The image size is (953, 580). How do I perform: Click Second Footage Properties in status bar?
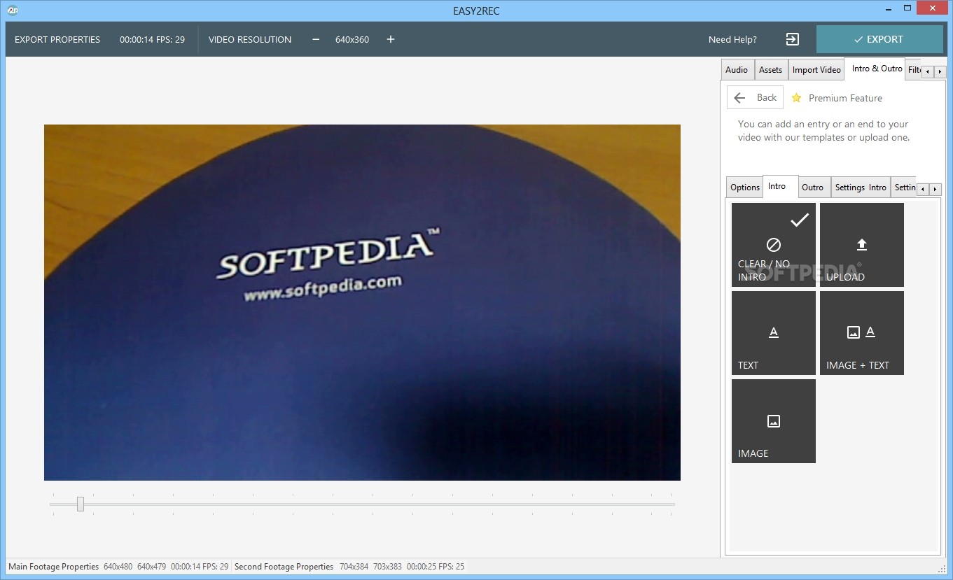pyautogui.click(x=284, y=567)
